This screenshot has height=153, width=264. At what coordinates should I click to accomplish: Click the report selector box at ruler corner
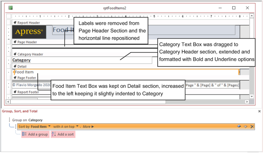pyautogui.click(x=9, y=16)
